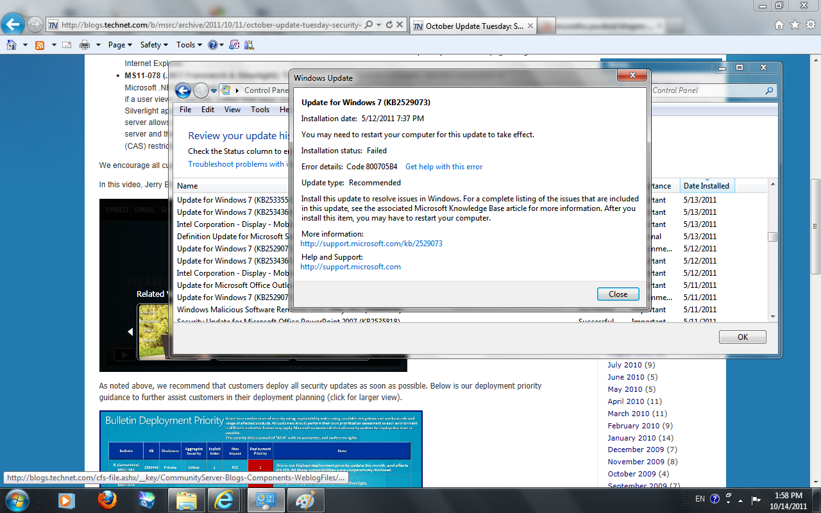Open IE Tools command bar menu

click(x=189, y=45)
